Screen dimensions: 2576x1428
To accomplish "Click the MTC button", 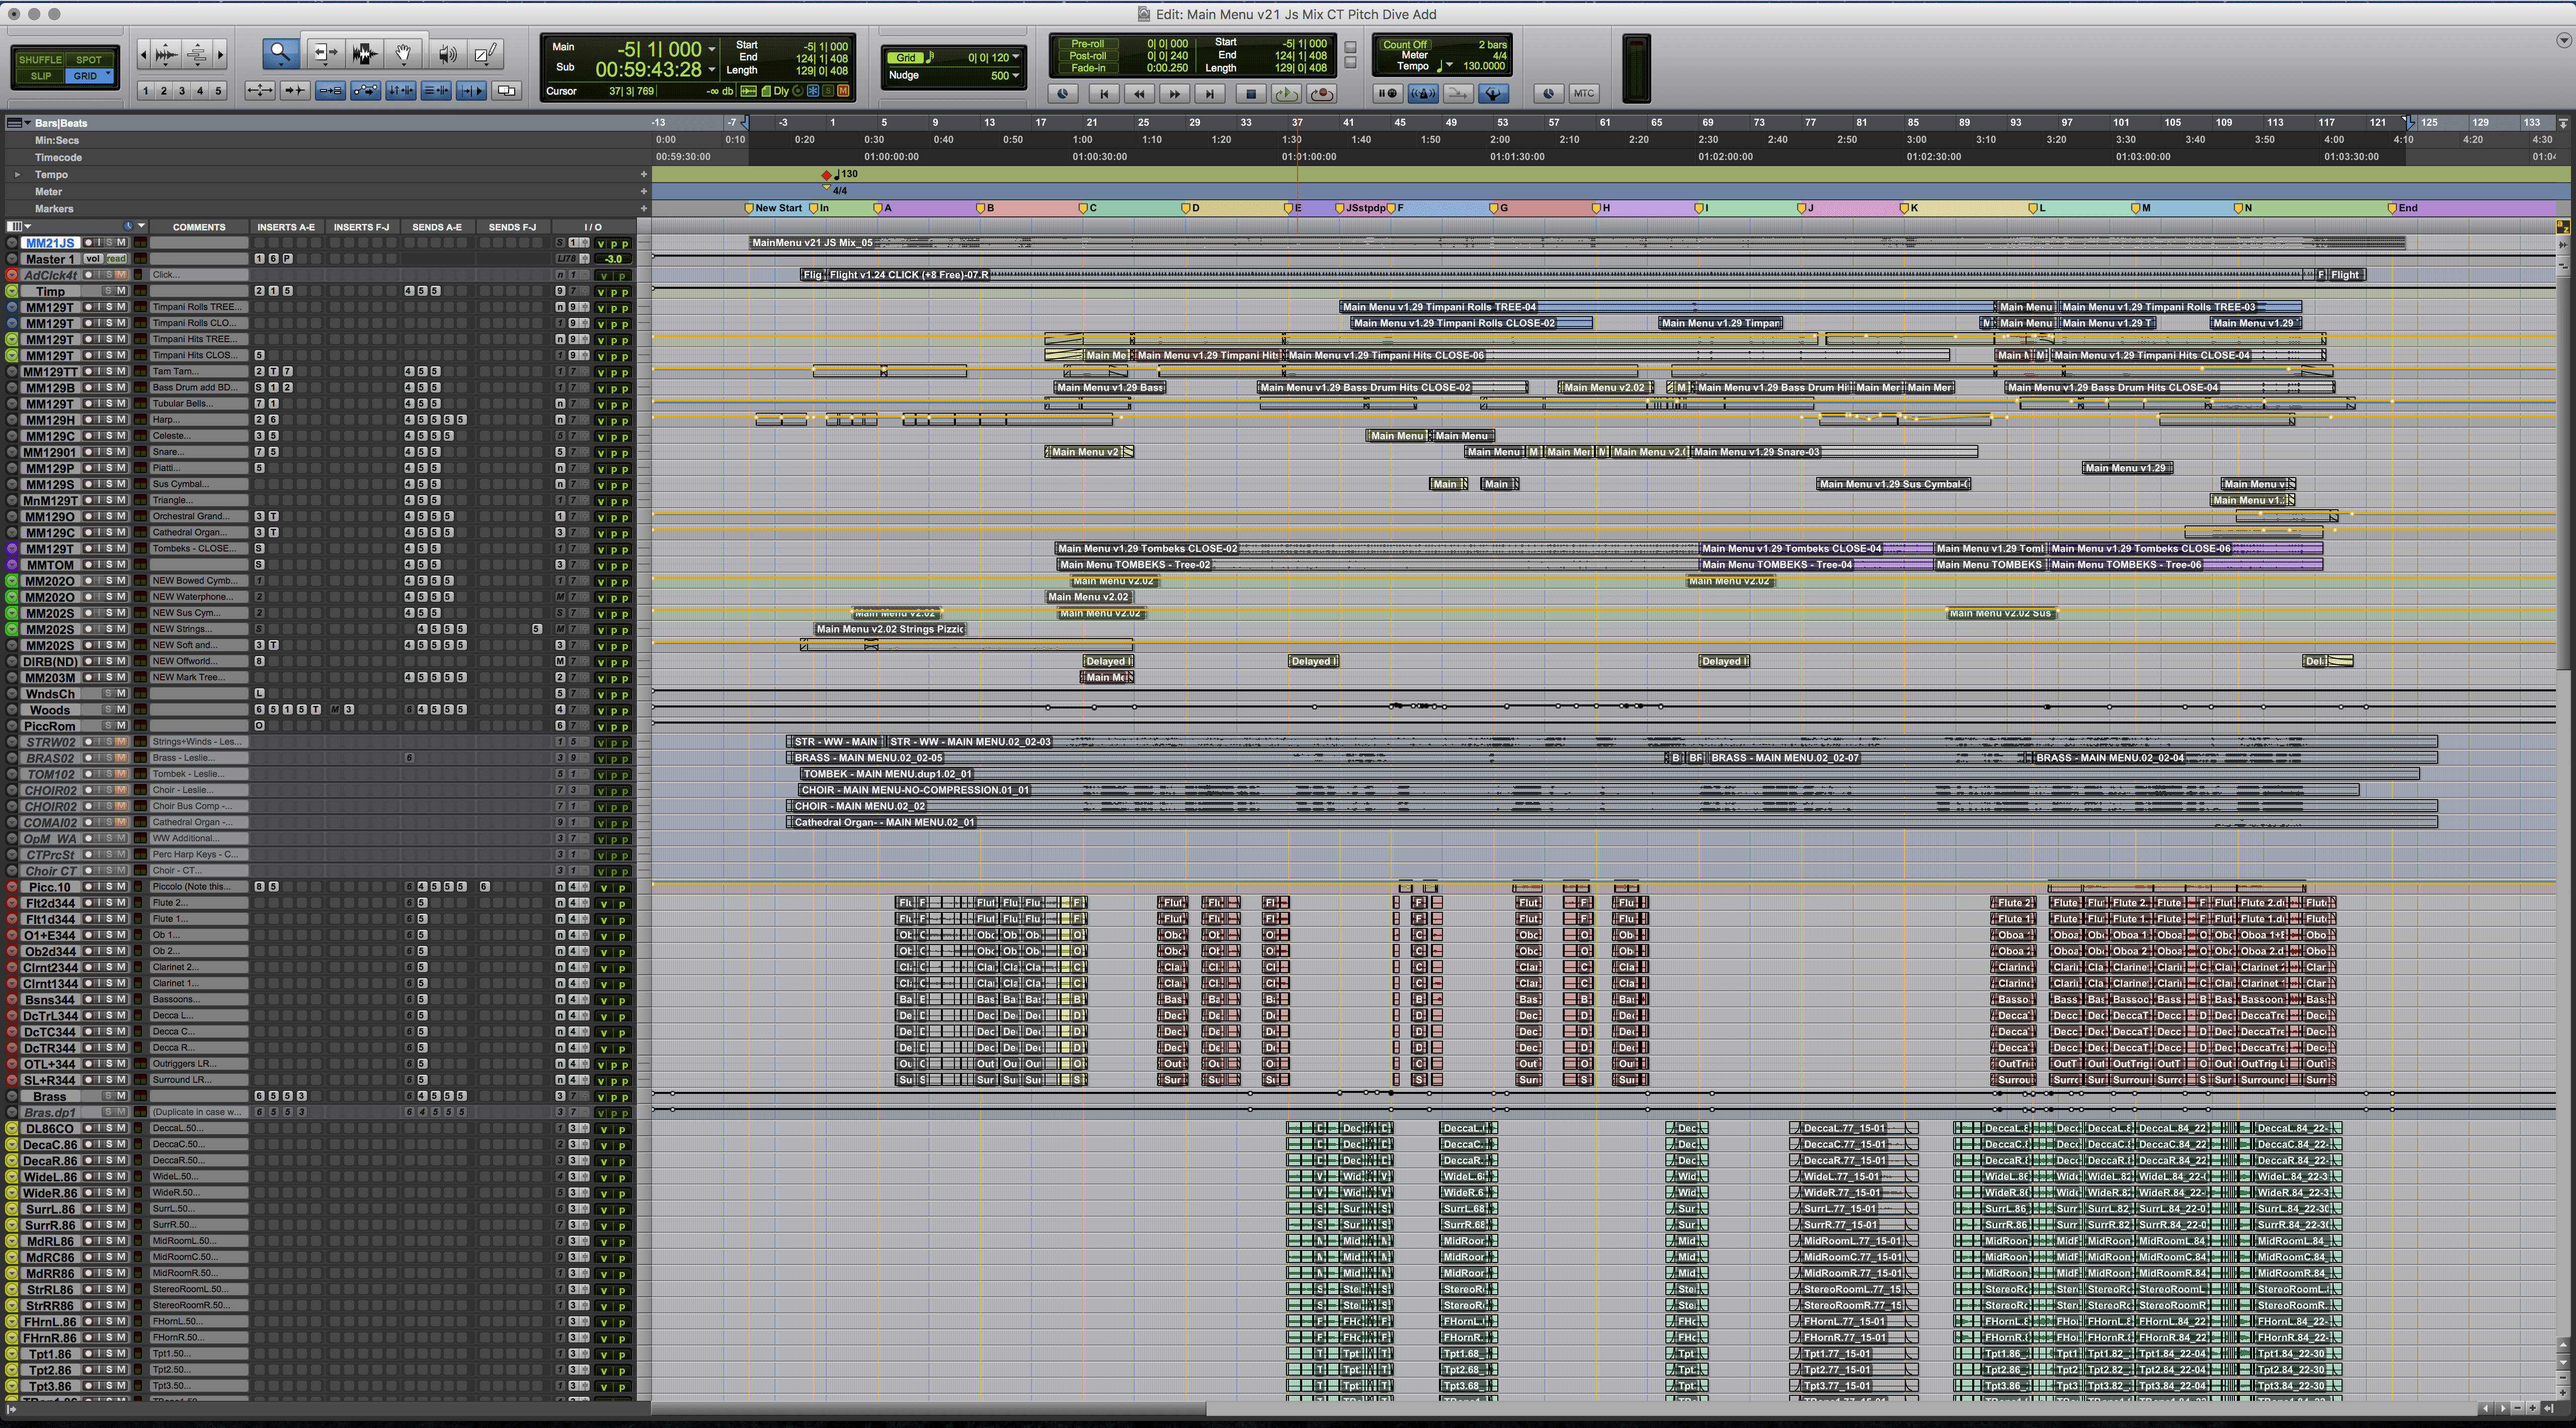I will (1583, 93).
